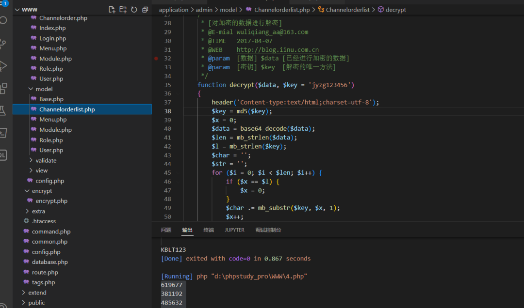Viewport: 524px width, 308px height.
Task: Click the php icon beside Login.php
Action: (x=34, y=38)
